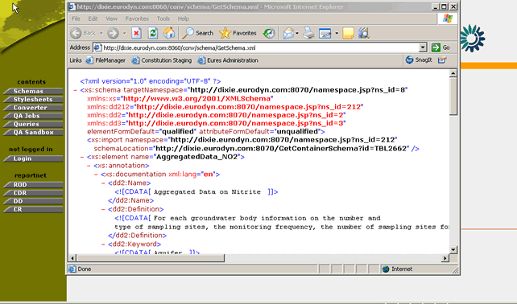Collapse the xs:element AggregatedData_NO2 node
The width and height of the screenshot is (517, 304).
[x=82, y=157]
